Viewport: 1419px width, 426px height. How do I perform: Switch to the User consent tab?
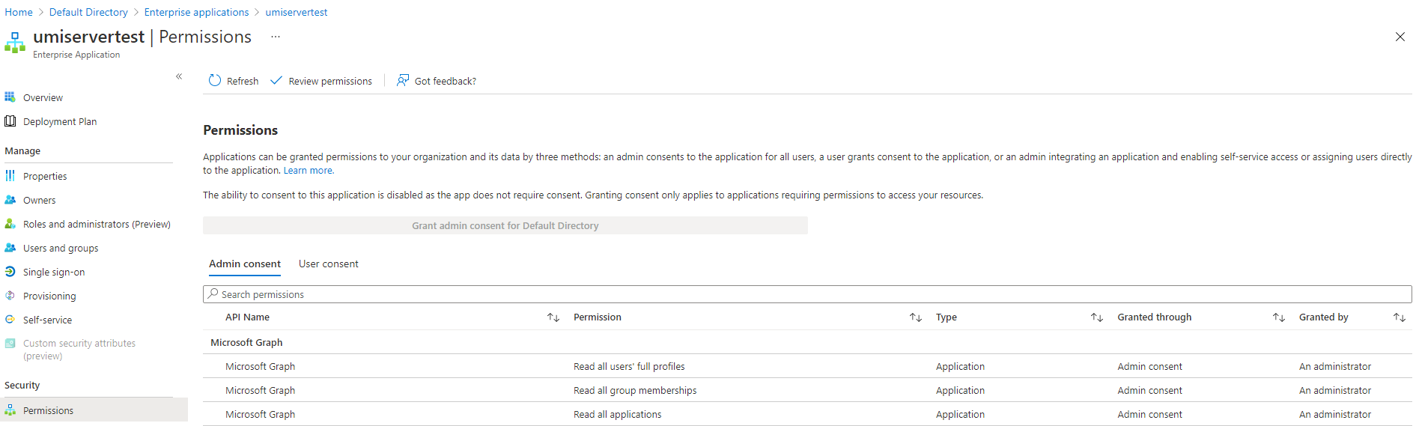(x=328, y=264)
